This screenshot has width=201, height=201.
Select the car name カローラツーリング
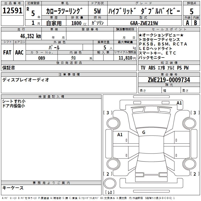(64, 11)
